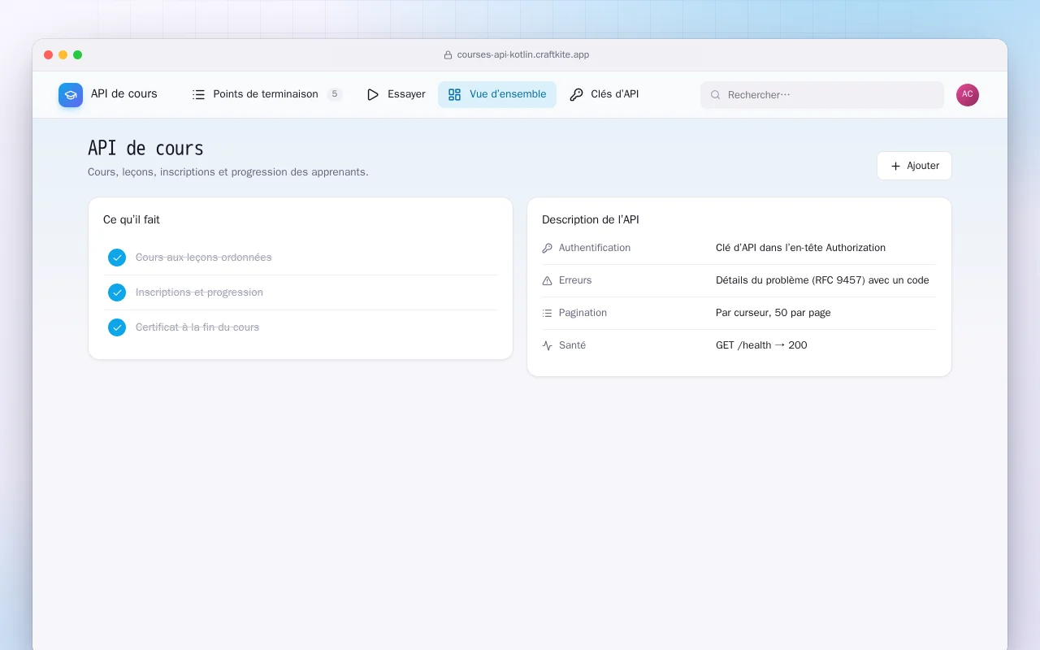Click the lock icon in the address bar

tap(448, 55)
